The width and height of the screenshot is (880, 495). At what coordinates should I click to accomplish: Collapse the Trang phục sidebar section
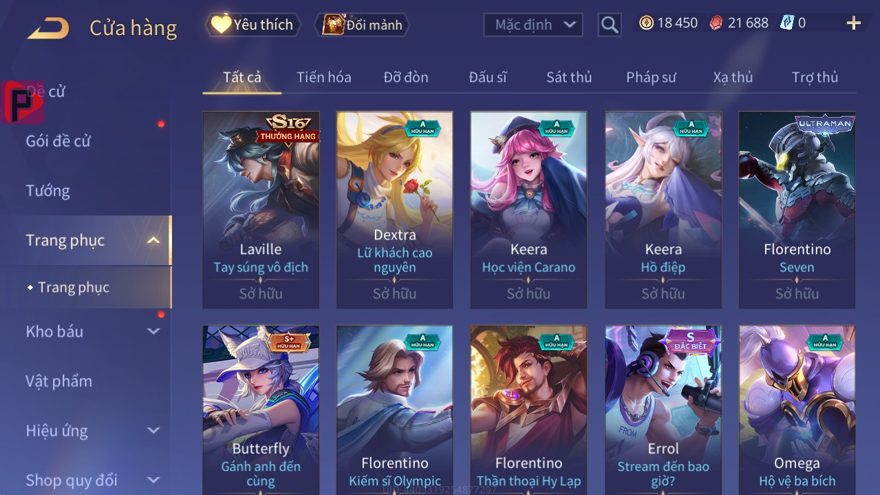coord(153,240)
